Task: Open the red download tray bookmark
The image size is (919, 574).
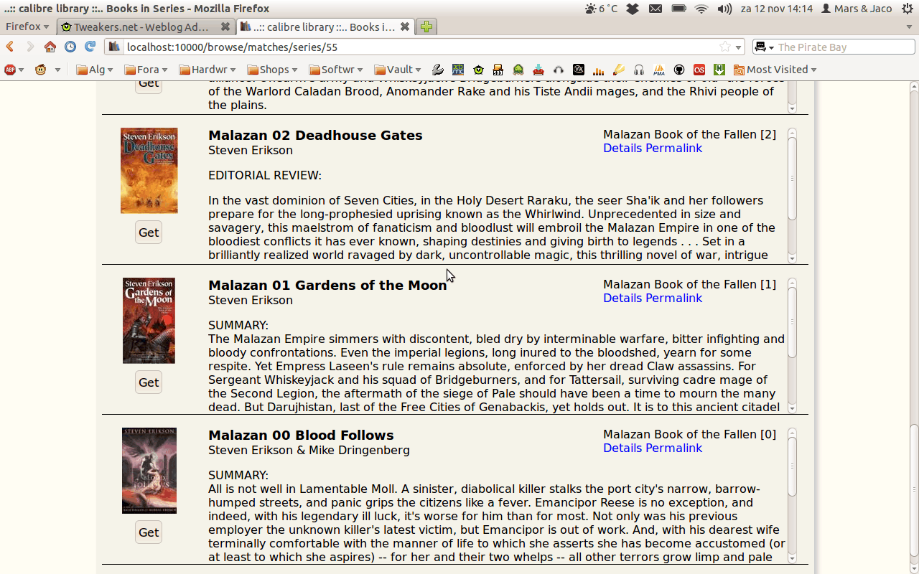Action: click(538, 70)
